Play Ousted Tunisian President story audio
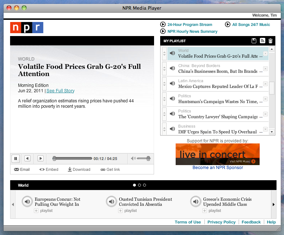Screen dimensions: 284x235 (112, 201)
